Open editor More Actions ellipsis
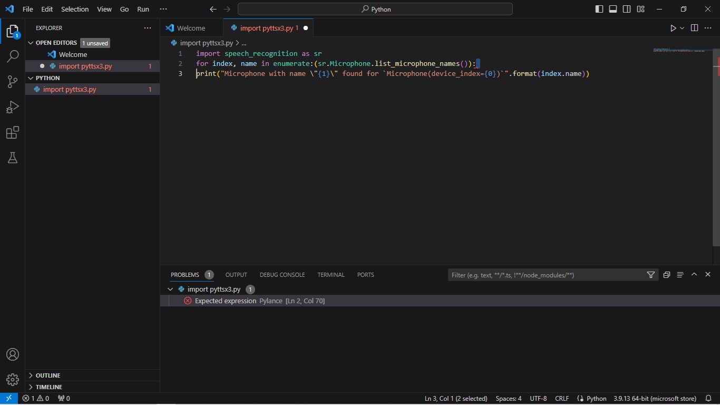 pyautogui.click(x=708, y=28)
